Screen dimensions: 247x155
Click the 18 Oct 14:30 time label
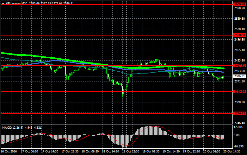tap(110, 152)
